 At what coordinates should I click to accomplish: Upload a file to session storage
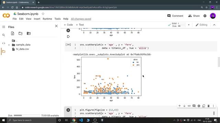(12, 33)
